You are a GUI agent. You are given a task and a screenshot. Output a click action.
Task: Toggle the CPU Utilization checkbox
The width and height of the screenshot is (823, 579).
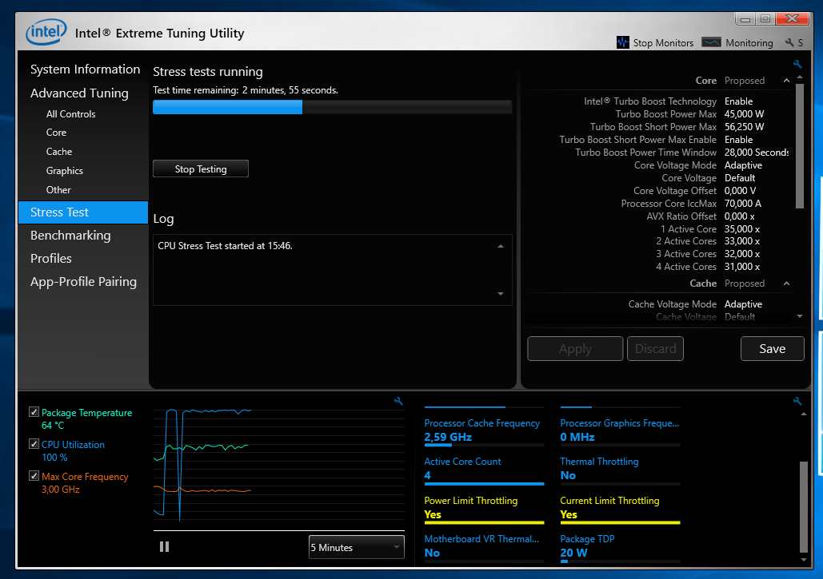(34, 444)
